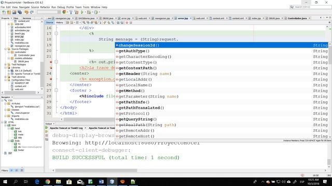Click the Debug Project toolbar icon
The image size is (332, 186).
click(x=89, y=12)
